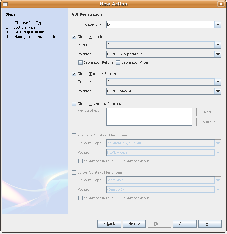Open Editor Content Type dropdown showing empty
Image resolution: width=227 pixels, height=234 pixels.
click(164, 180)
